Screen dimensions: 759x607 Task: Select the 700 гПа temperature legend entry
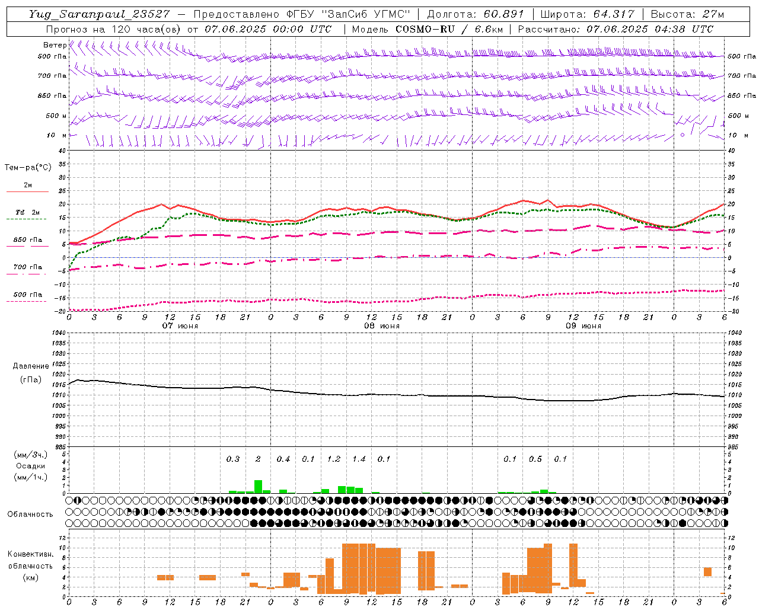[x=28, y=267]
